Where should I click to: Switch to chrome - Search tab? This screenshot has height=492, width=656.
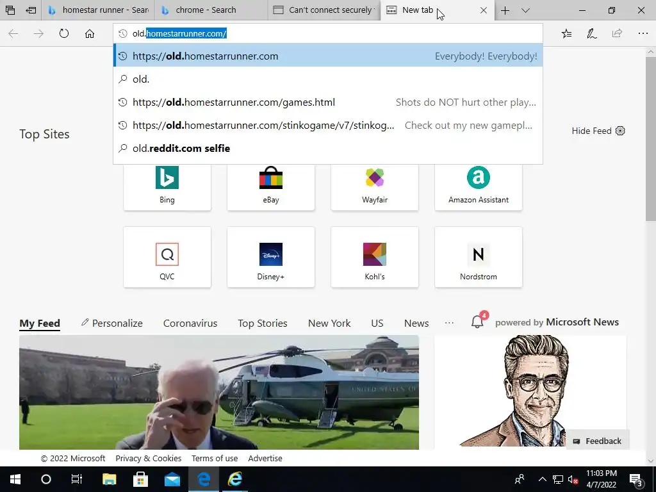tap(211, 10)
